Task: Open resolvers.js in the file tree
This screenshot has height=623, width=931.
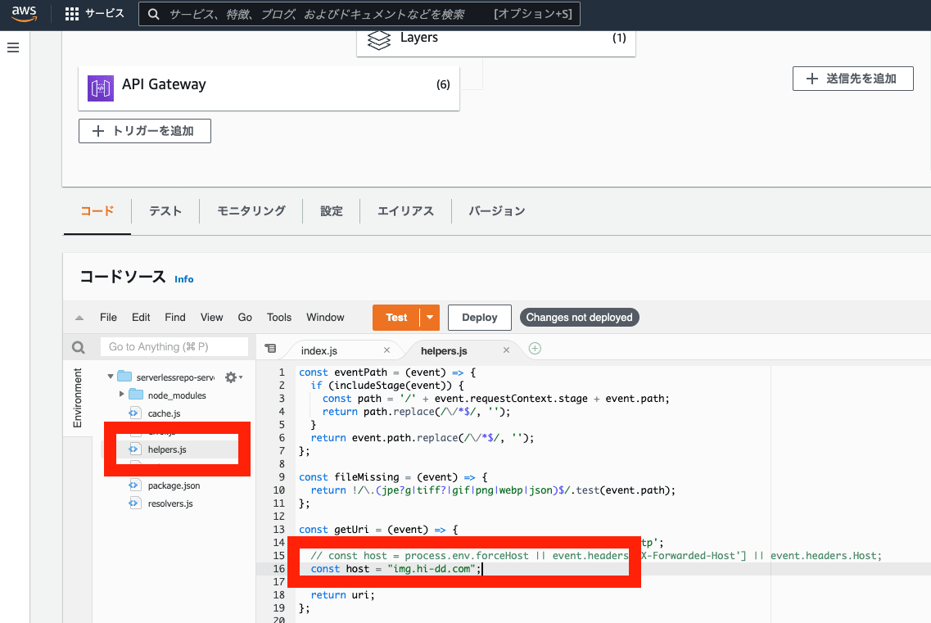Action: [170, 503]
